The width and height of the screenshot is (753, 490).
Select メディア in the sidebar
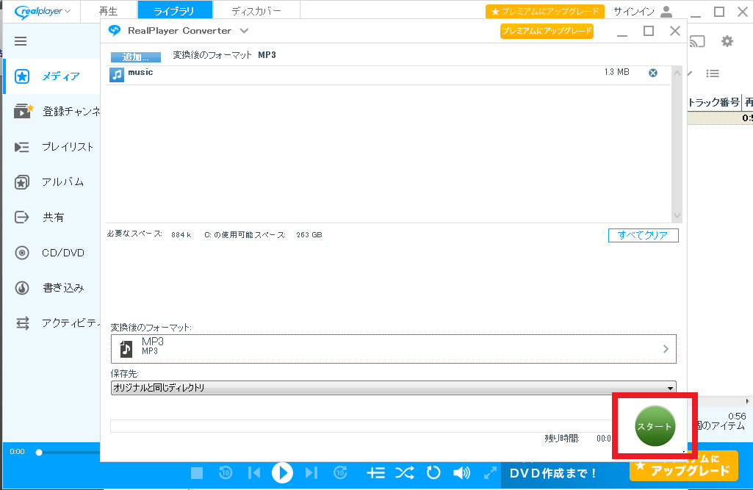pos(52,76)
